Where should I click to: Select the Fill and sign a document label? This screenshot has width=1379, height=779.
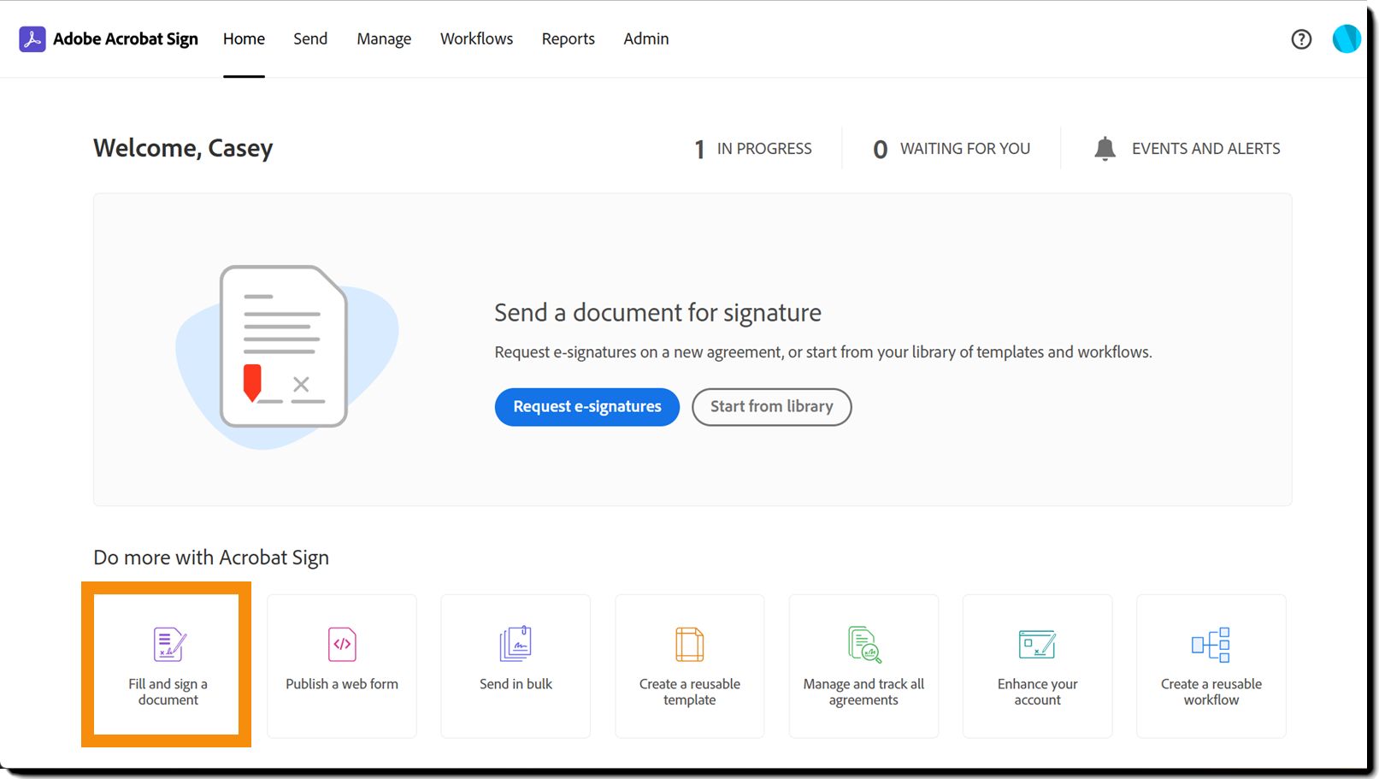pos(168,692)
